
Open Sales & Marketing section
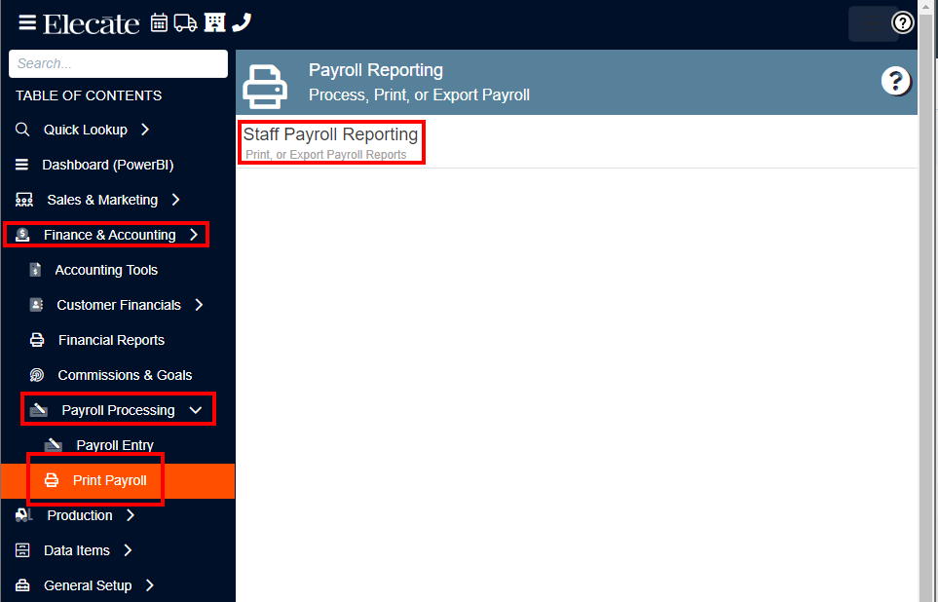pos(102,200)
